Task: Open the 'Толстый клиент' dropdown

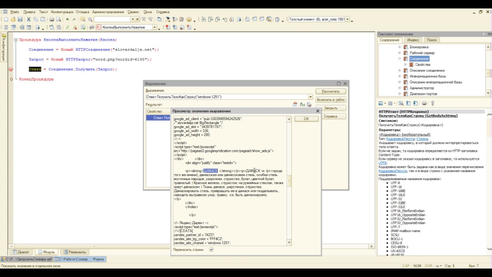Action: [x=347, y=19]
